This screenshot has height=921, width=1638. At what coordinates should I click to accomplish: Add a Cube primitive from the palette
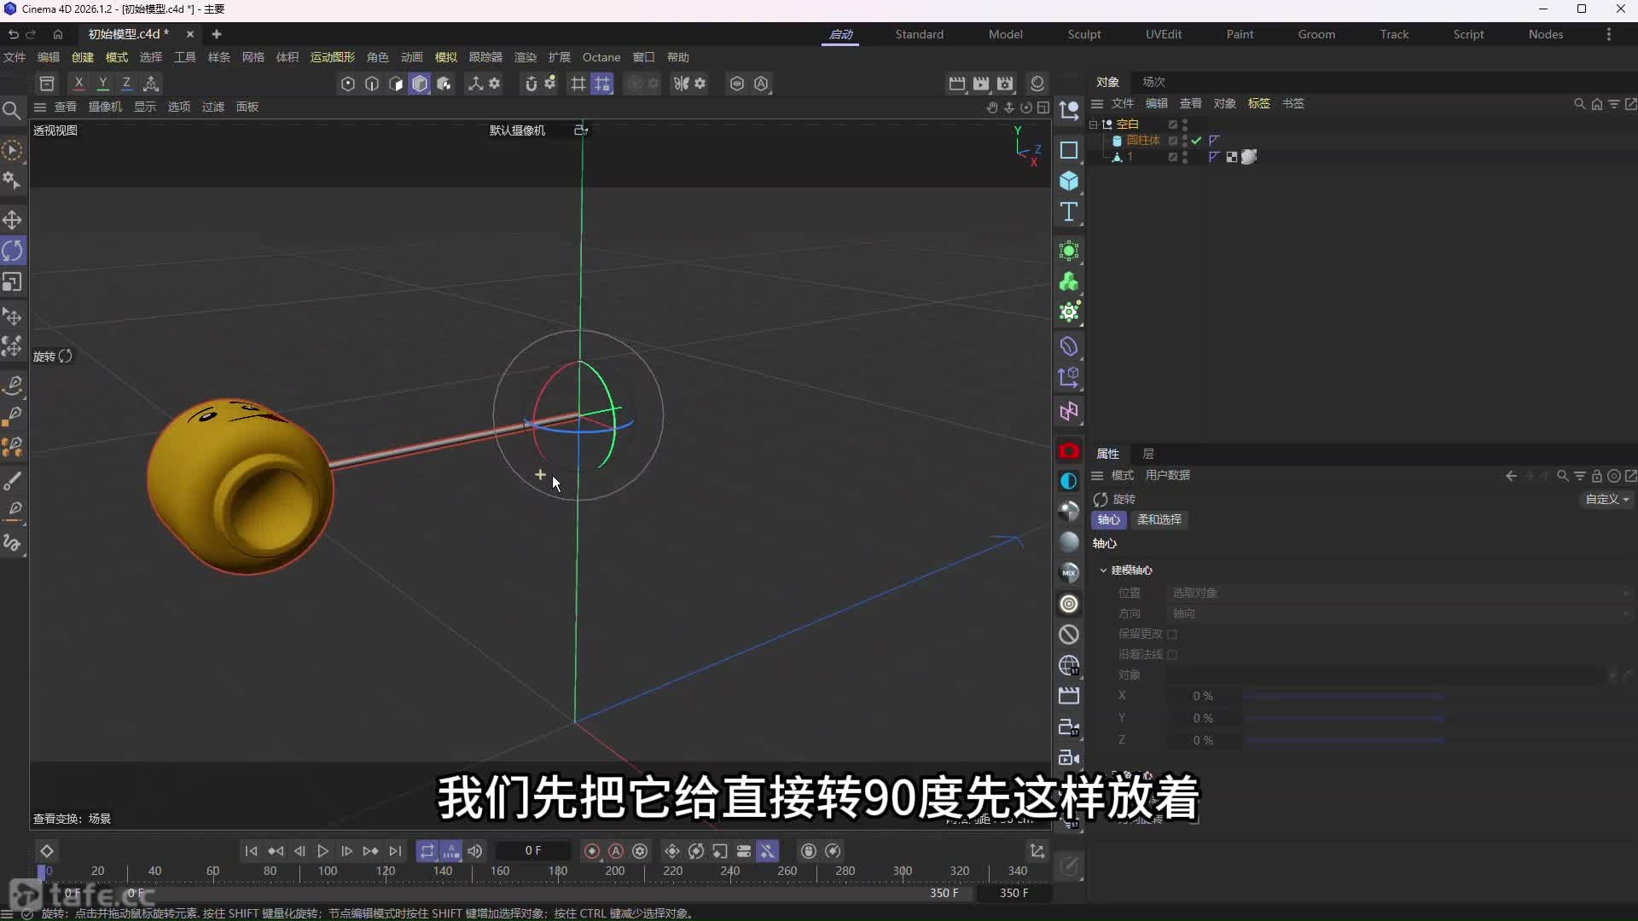1069,181
